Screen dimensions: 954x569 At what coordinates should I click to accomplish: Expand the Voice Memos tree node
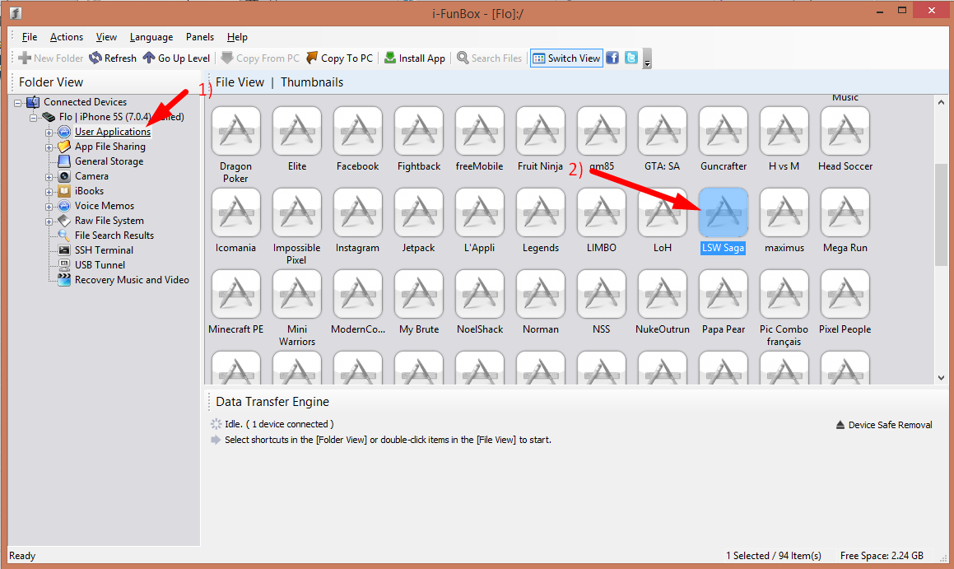point(49,207)
